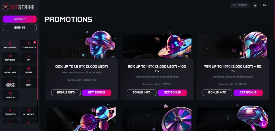
Task: Open the Shop sidebar icon
Action: click(x=28, y=83)
